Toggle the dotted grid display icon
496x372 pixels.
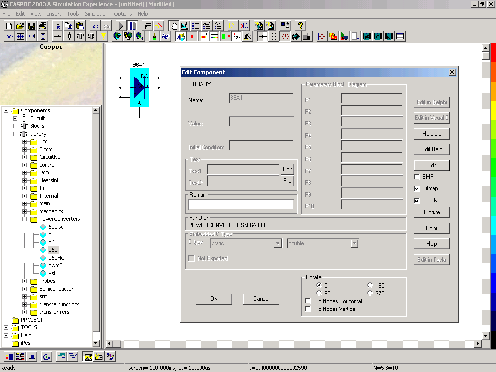point(274,37)
